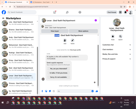The width and height of the screenshot is (136, 109).
Task: Open the taskbar clock and date
Action: [x=126, y=102]
